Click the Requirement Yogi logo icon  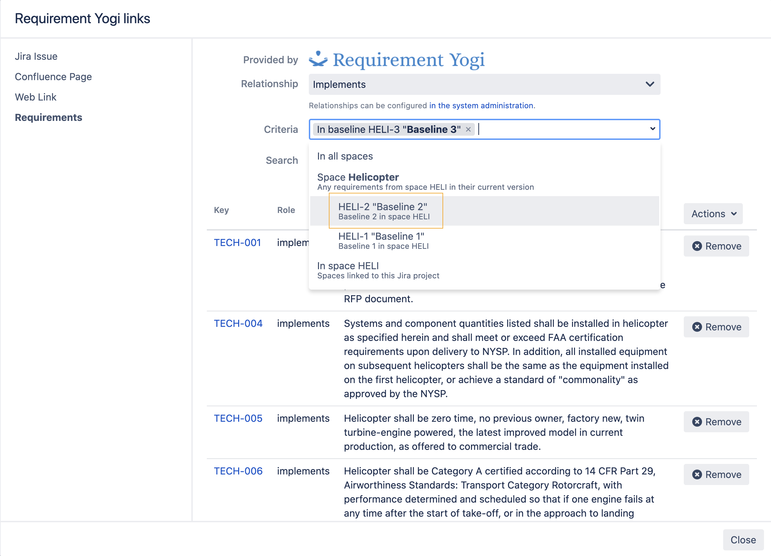click(318, 59)
